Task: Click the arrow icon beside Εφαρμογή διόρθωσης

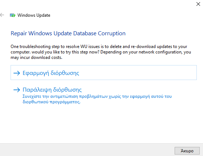Action: coord(17,73)
